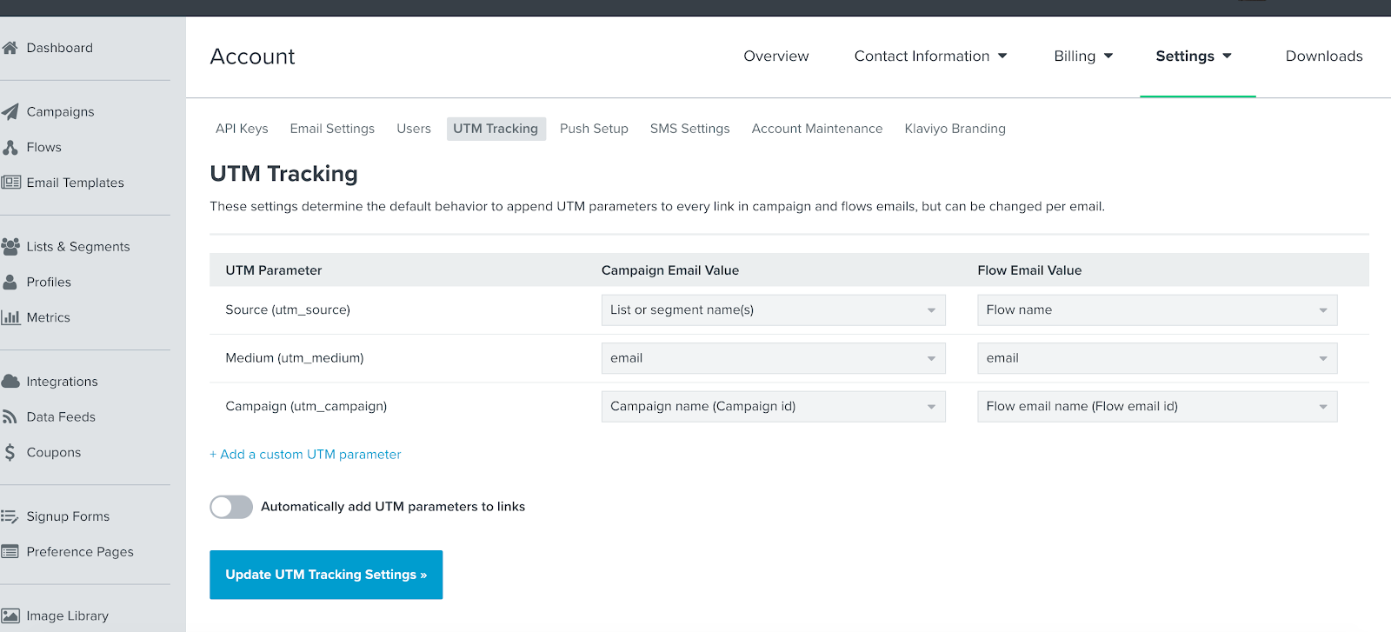This screenshot has width=1391, height=632.
Task: Click the Lists & Segments people icon
Action: click(x=10, y=247)
